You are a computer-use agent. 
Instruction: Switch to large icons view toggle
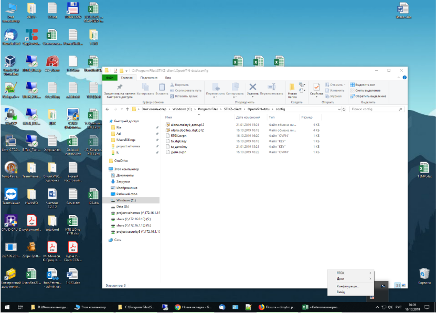(404, 285)
